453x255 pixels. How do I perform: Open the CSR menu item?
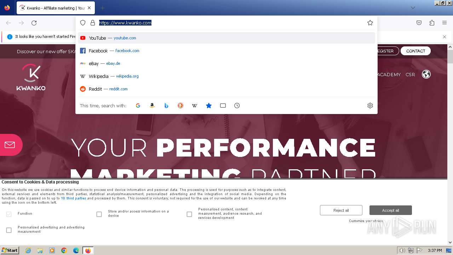point(410,75)
